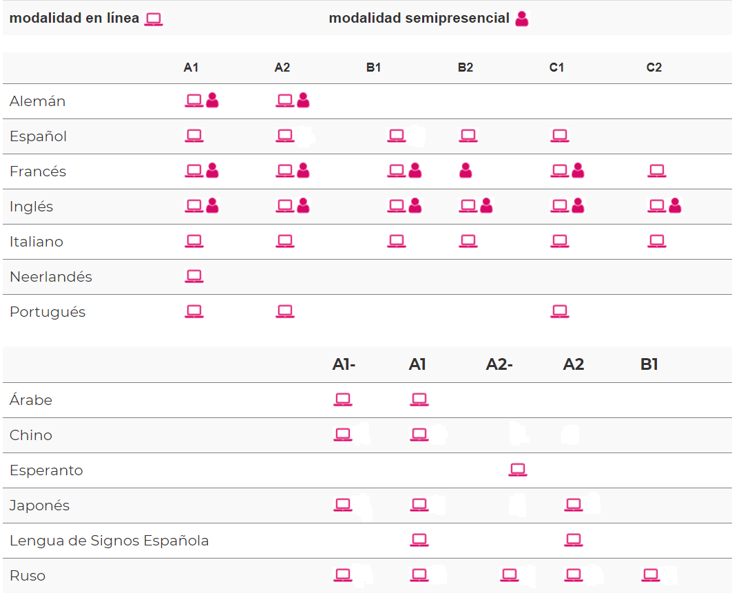Click the Francés C2 online laptop icon
This screenshot has width=732, height=604.
tap(657, 171)
